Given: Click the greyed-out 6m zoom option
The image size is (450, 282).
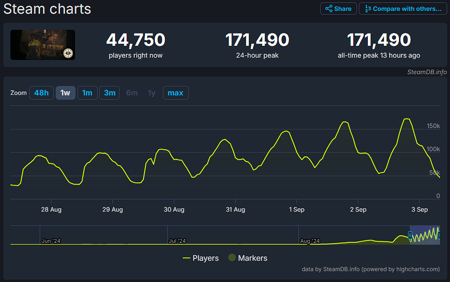Looking at the screenshot, I should (132, 93).
